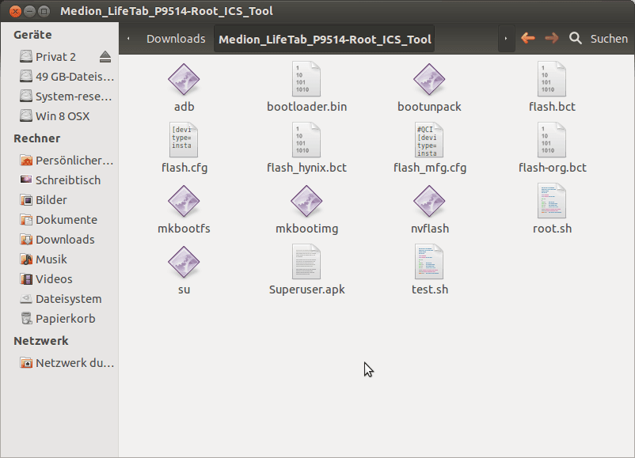Select the mkbootfs executable icon
The height and width of the screenshot is (458, 635).
coord(184,201)
